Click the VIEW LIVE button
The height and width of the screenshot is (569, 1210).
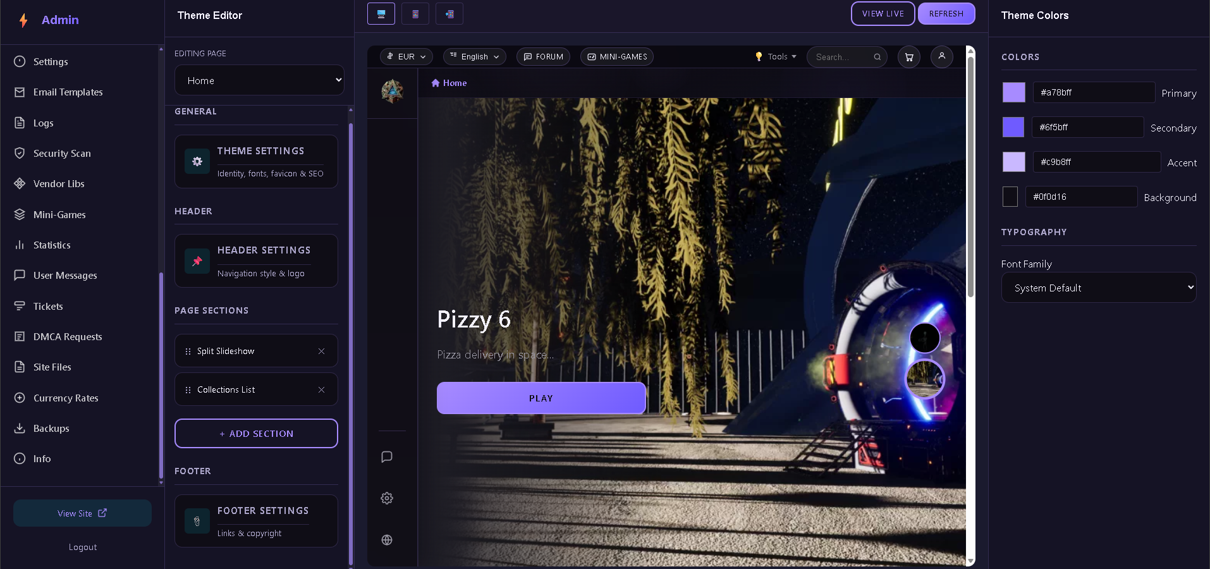click(883, 13)
